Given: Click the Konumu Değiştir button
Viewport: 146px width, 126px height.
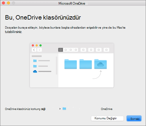Looking at the screenshot, I should pos(107,118).
